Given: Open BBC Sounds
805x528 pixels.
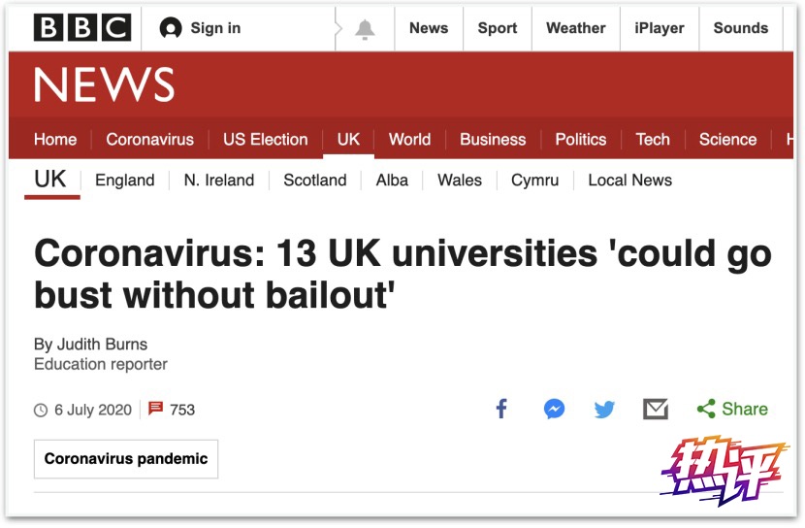Looking at the screenshot, I should (x=741, y=28).
